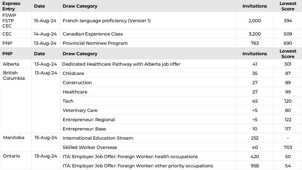This screenshot has width=302, height=170.
Task: Select the Construction draw category cell
Action: 77,83
